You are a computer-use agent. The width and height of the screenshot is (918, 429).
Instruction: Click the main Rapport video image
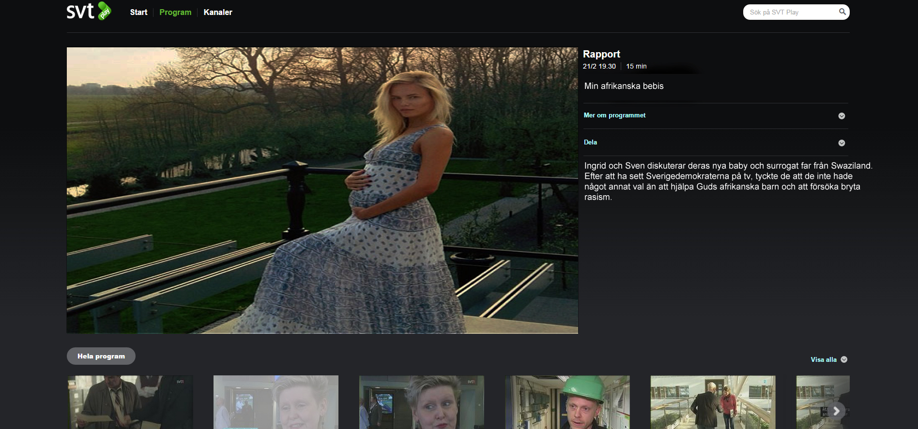(322, 190)
